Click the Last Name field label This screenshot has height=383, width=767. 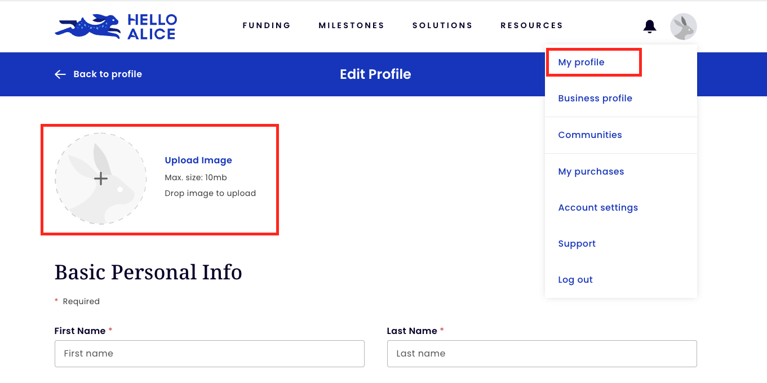(412, 331)
